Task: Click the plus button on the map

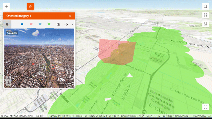Action: point(6,7)
